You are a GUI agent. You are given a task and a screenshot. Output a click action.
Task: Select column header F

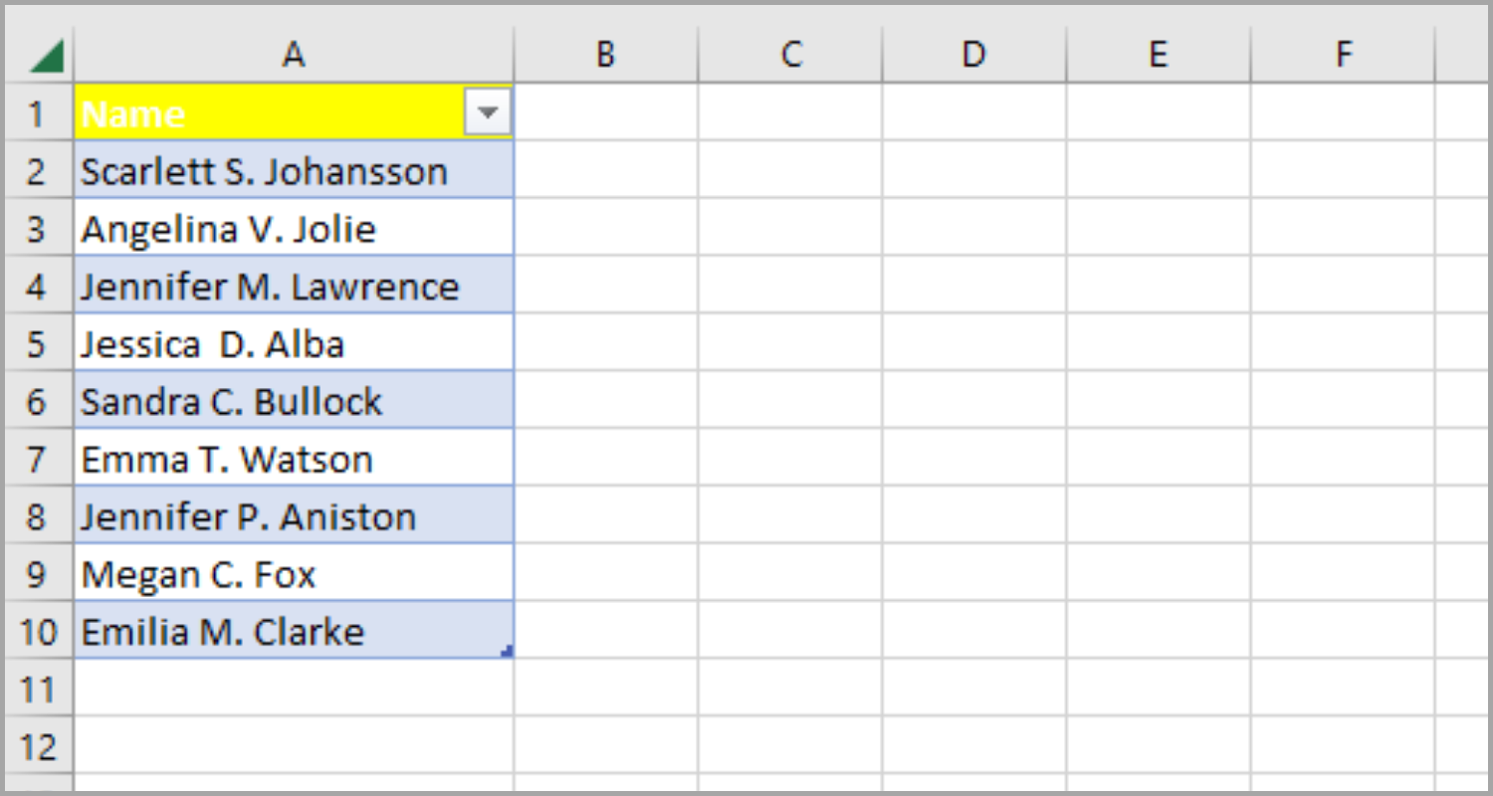(1343, 55)
